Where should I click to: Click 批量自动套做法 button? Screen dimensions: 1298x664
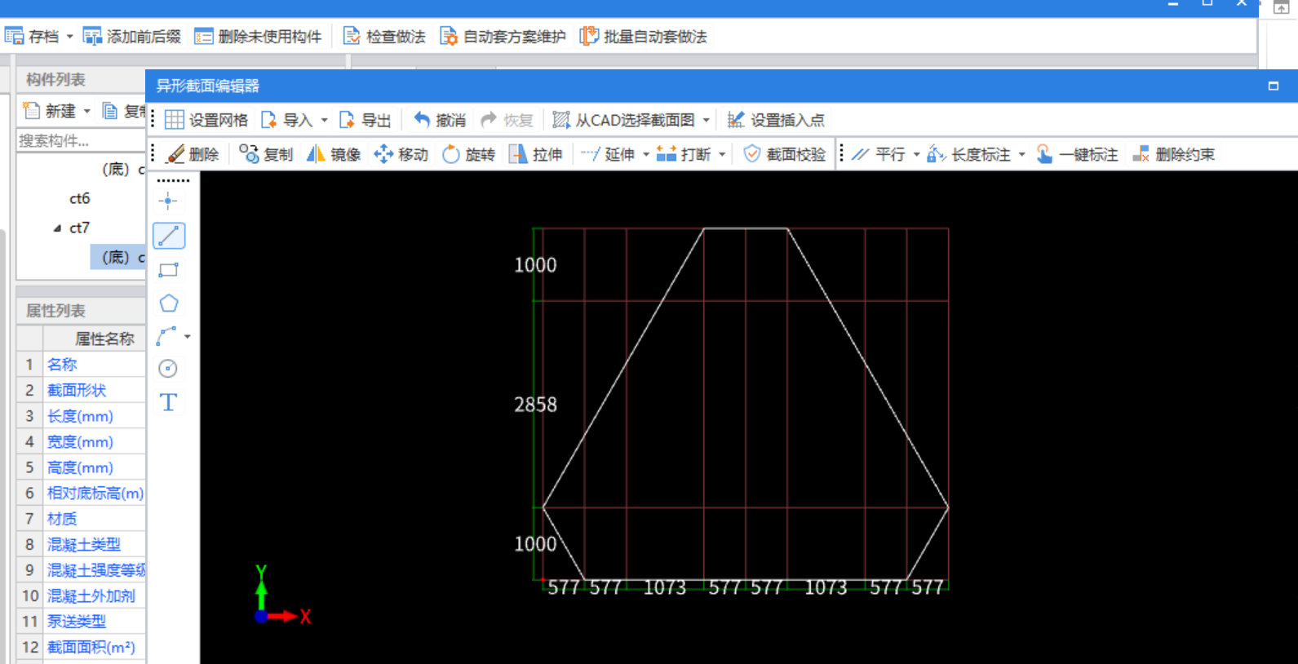[x=644, y=37]
